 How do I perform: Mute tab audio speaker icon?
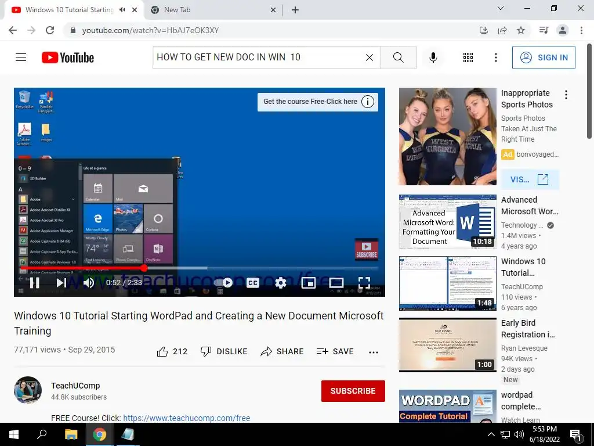coord(122,10)
